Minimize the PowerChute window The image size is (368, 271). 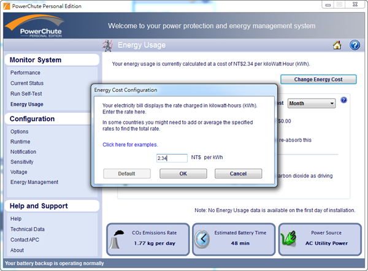(328, 4)
